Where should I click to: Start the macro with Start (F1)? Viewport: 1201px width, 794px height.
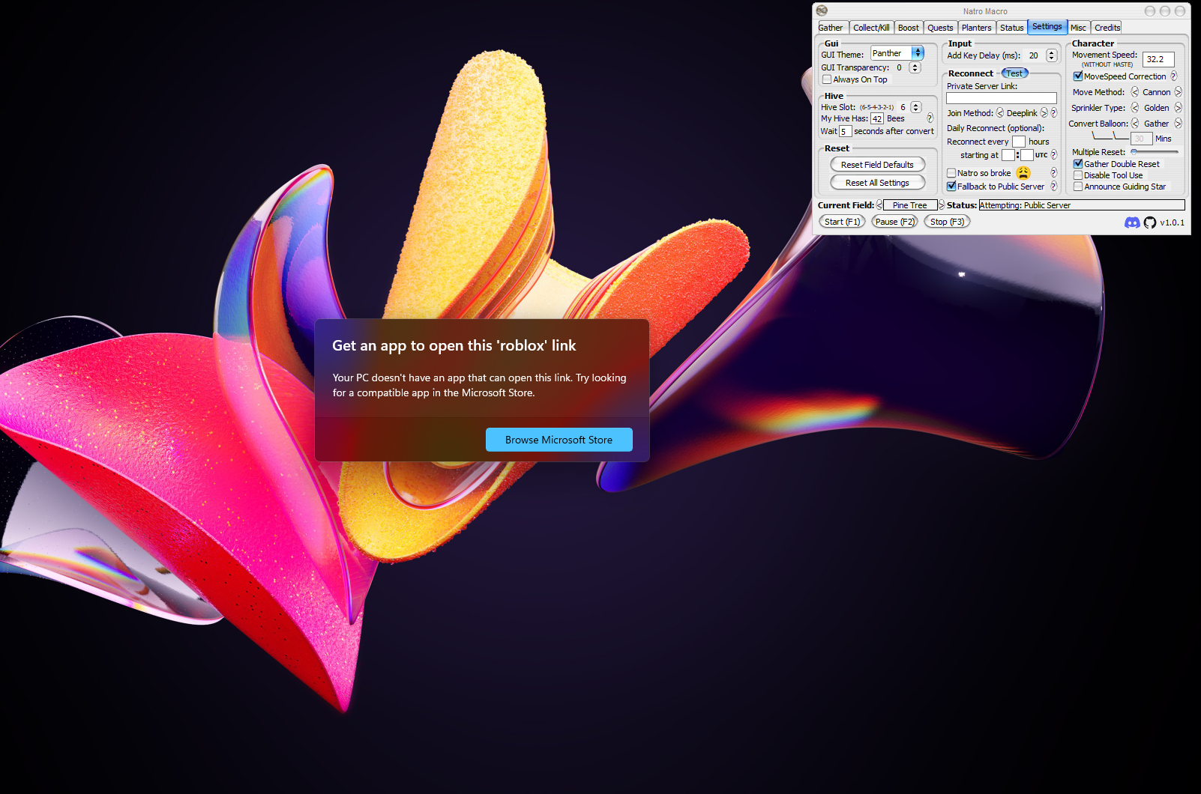843,222
